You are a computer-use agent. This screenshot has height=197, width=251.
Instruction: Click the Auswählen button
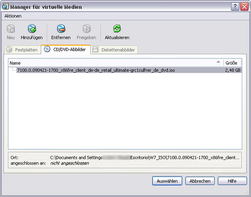pyautogui.click(x=167, y=181)
